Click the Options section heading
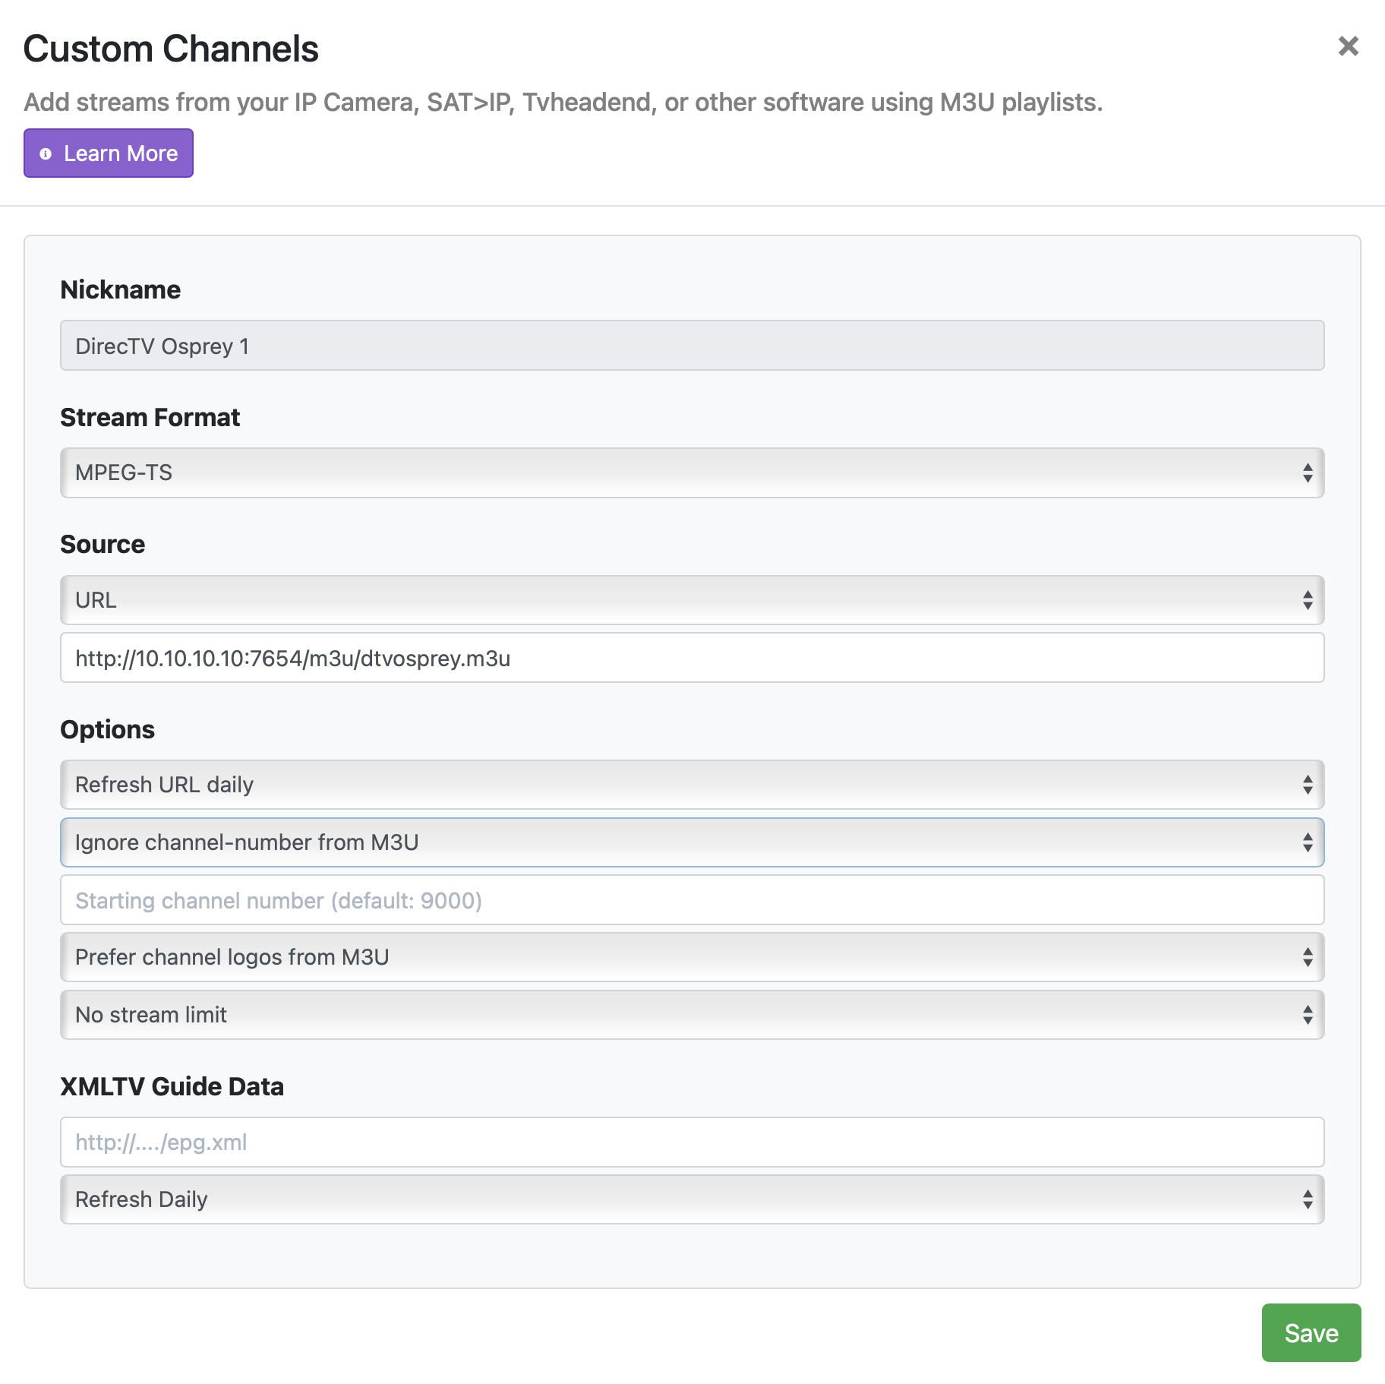This screenshot has height=1384, width=1385. [107, 729]
